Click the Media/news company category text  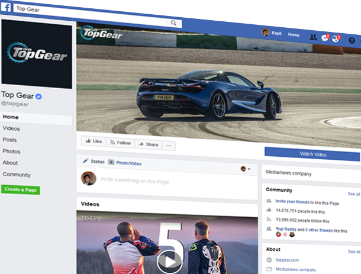[x=288, y=173]
